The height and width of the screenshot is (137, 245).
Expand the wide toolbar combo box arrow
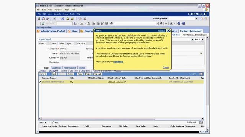157,24
